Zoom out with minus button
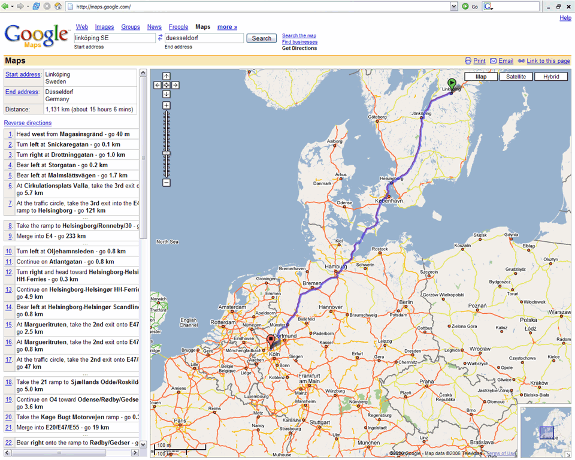Screen dimensions: 575x460 pos(167,182)
